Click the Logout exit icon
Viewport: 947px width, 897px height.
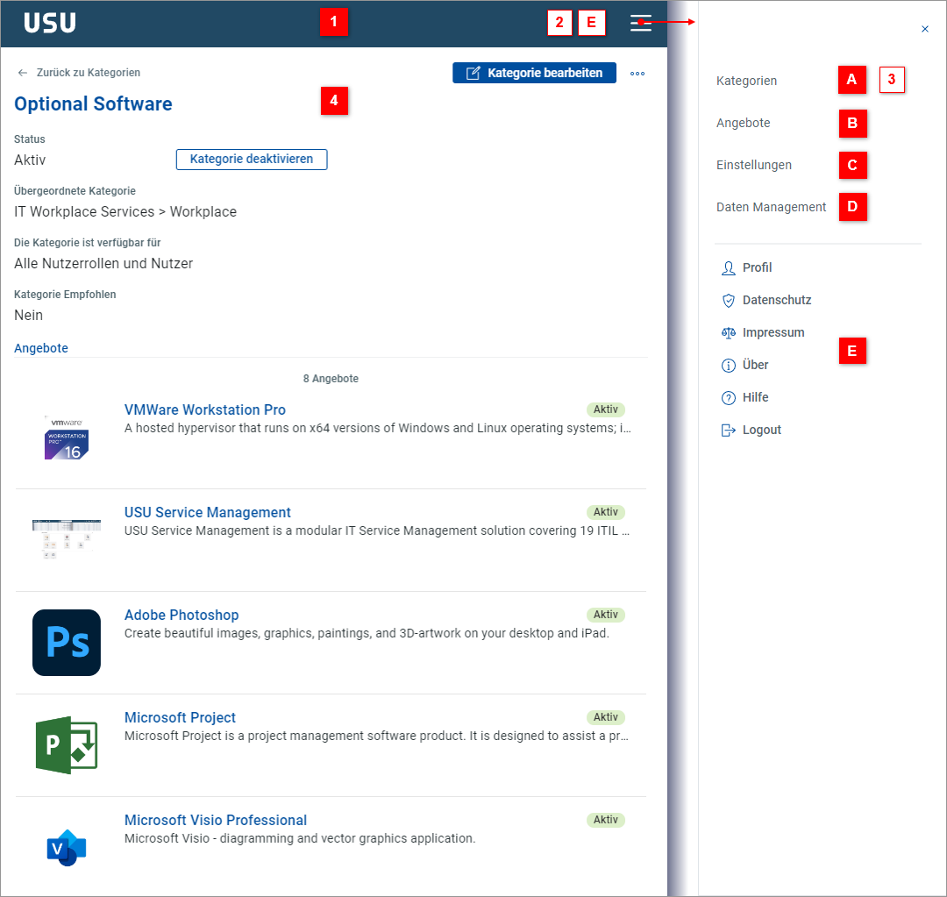coord(729,430)
